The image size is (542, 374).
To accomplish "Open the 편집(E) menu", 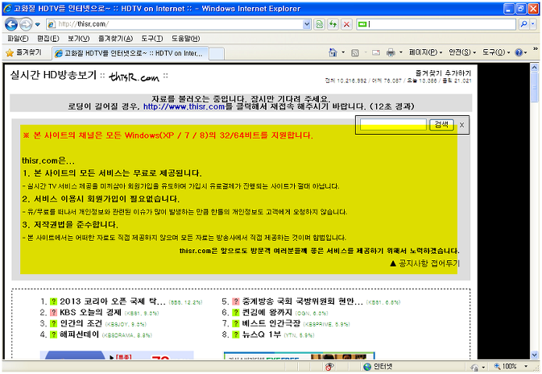I will (48, 39).
